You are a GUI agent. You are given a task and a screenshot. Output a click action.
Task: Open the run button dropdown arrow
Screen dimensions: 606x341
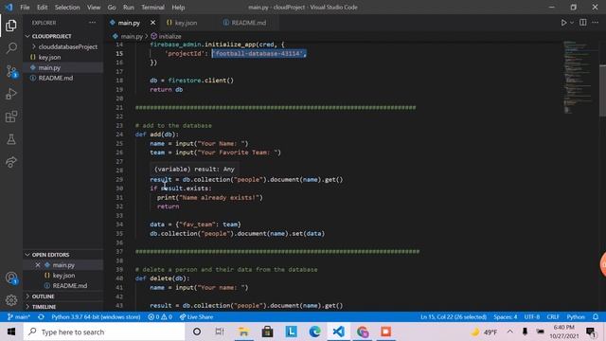[572, 23]
